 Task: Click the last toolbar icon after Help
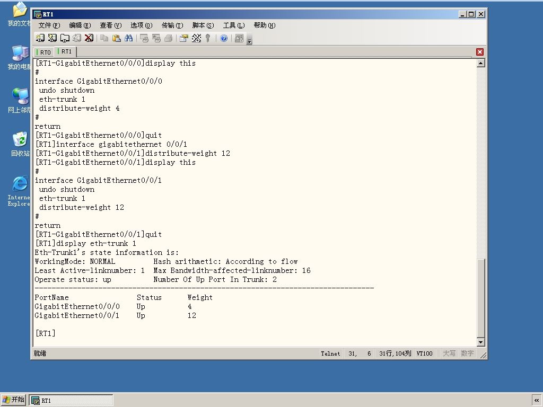pos(239,38)
